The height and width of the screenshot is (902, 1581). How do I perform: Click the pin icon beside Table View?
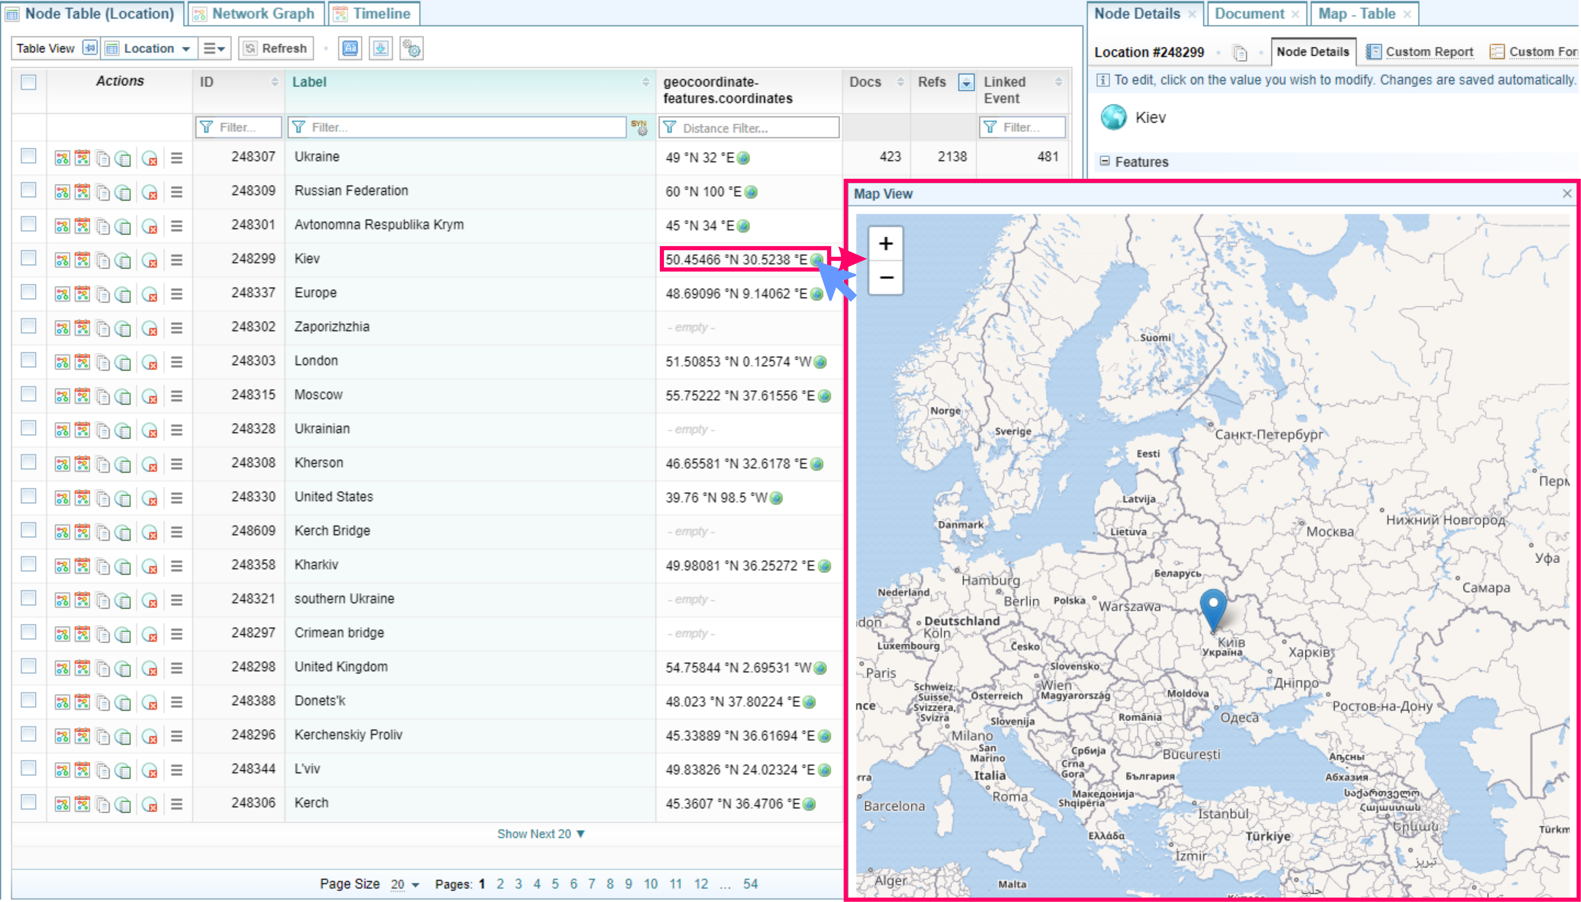click(90, 48)
